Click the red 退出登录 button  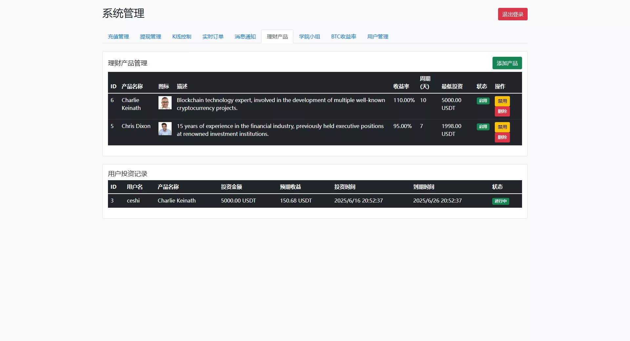(513, 14)
